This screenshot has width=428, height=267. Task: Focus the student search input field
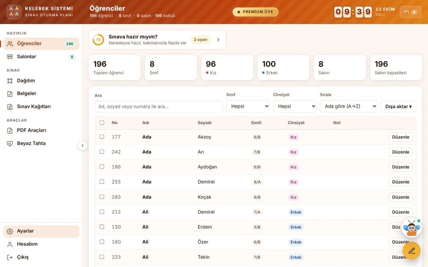coord(159,106)
